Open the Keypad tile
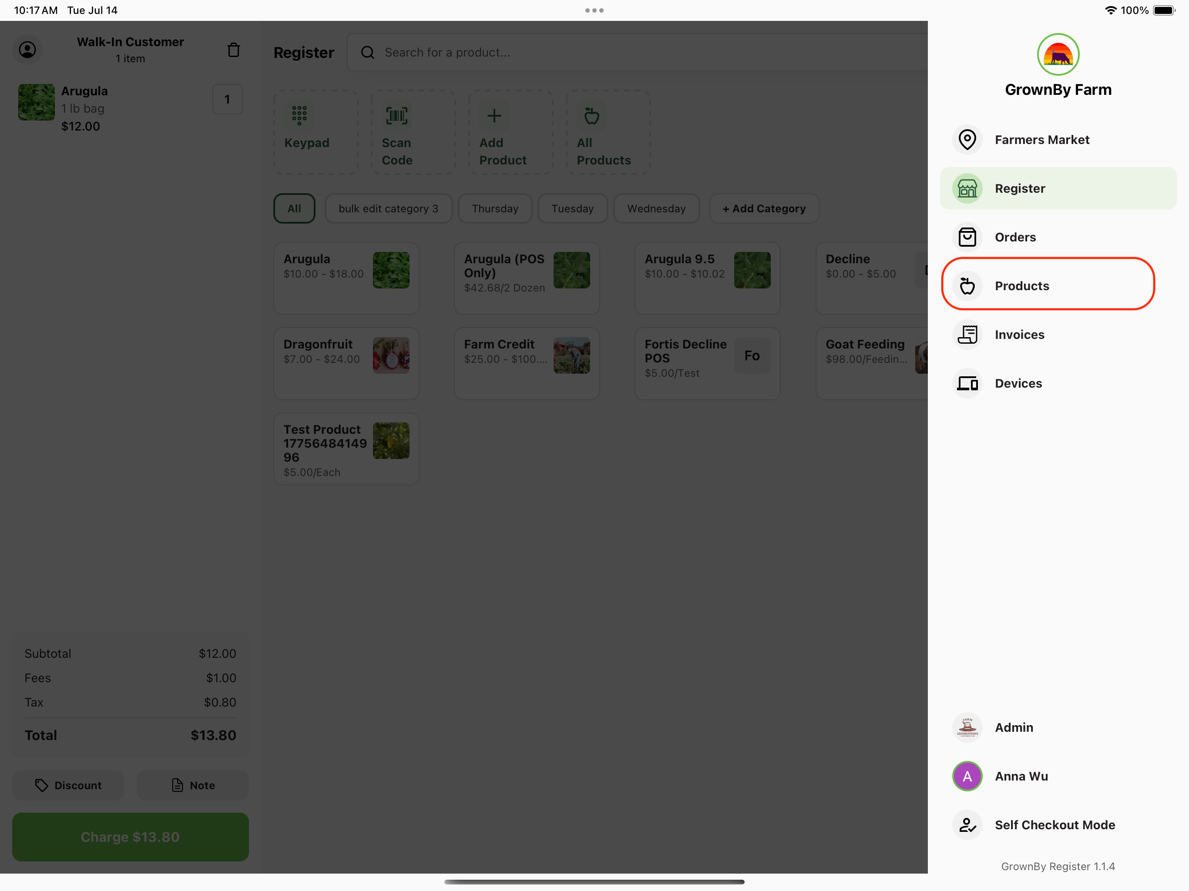This screenshot has height=891, width=1189. tap(316, 132)
